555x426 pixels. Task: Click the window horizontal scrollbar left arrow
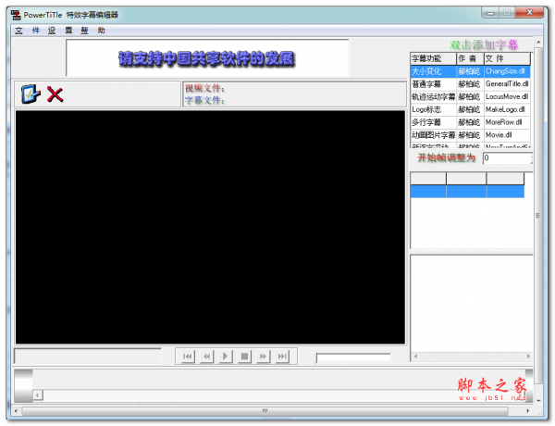click(16, 411)
